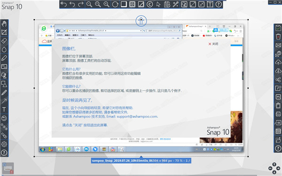Rotate the image with the rotate icon
The width and height of the screenshot is (282, 176).
click(x=115, y=4)
